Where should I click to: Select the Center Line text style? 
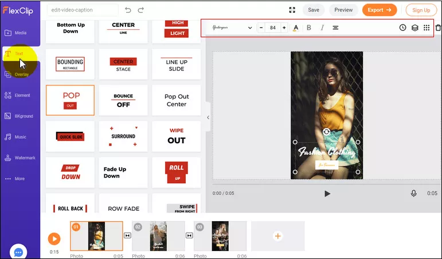[x=123, y=32]
